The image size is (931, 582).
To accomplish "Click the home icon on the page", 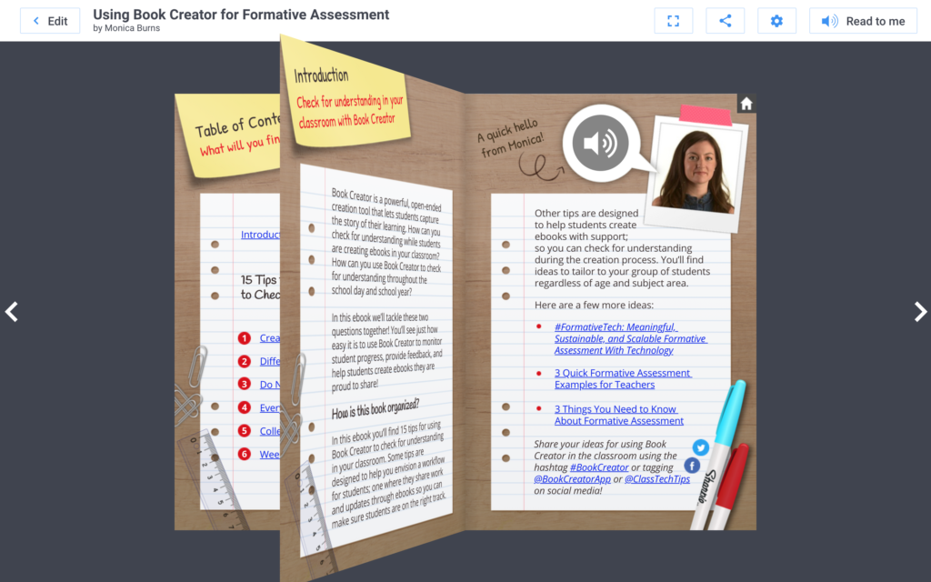I will [746, 104].
